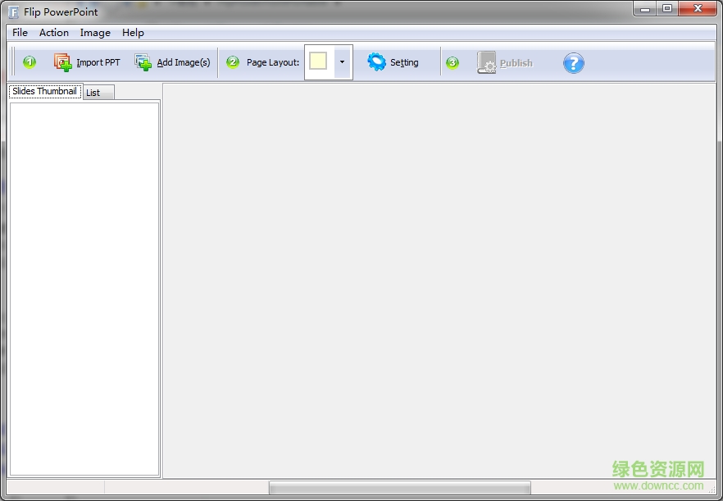Click the blue Help question mark icon

coord(573,62)
